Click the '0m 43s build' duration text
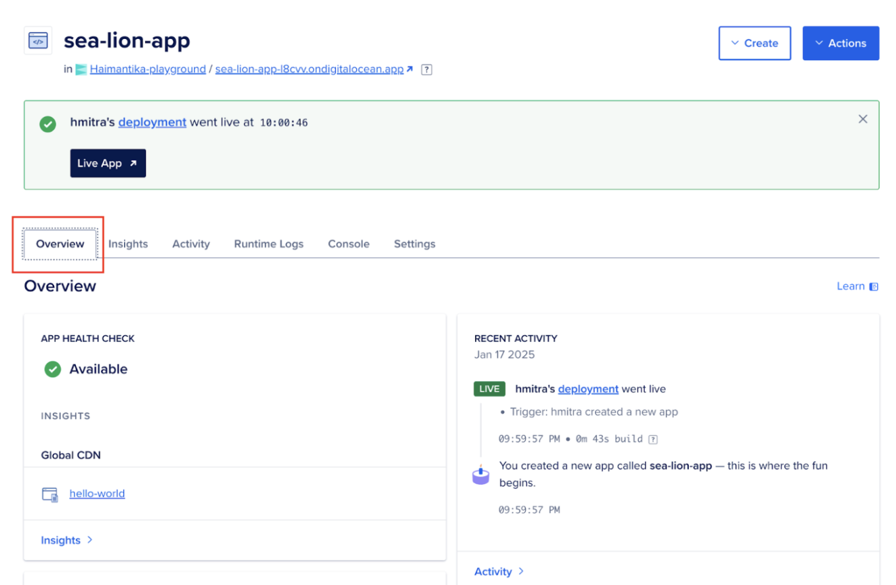896x585 pixels. (x=610, y=439)
